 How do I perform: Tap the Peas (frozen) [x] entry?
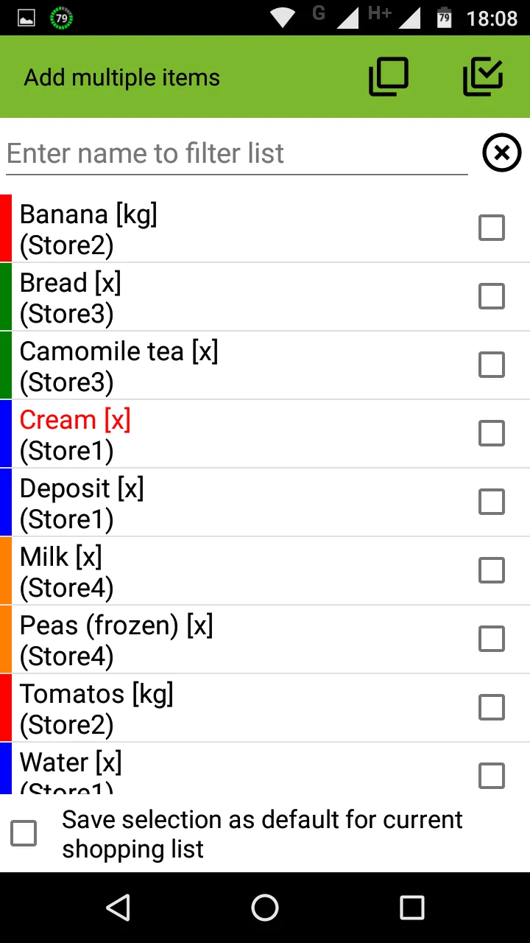point(265,639)
